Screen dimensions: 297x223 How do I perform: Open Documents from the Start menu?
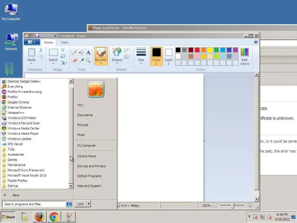85,115
